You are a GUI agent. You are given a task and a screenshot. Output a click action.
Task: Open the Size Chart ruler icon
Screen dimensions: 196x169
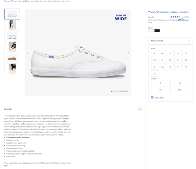[152, 97]
